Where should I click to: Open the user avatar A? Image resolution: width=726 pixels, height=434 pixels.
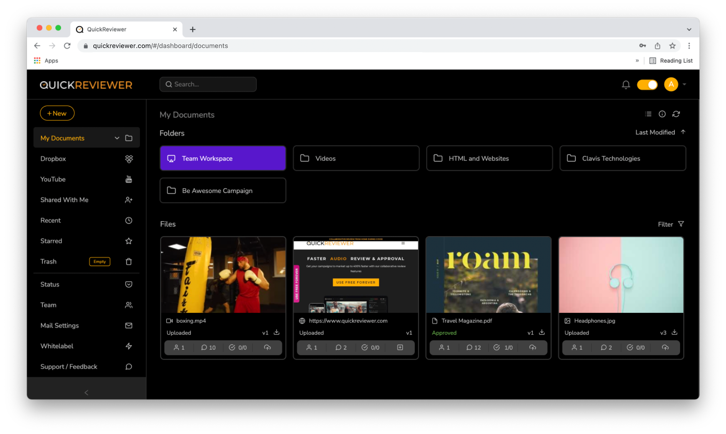[x=671, y=84]
